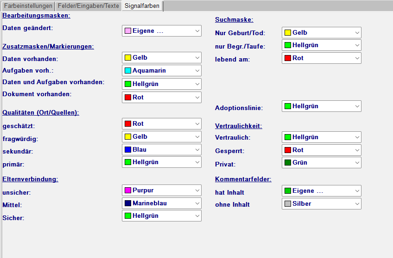
Task: Select the Signalfarben tab
Action: click(142, 6)
